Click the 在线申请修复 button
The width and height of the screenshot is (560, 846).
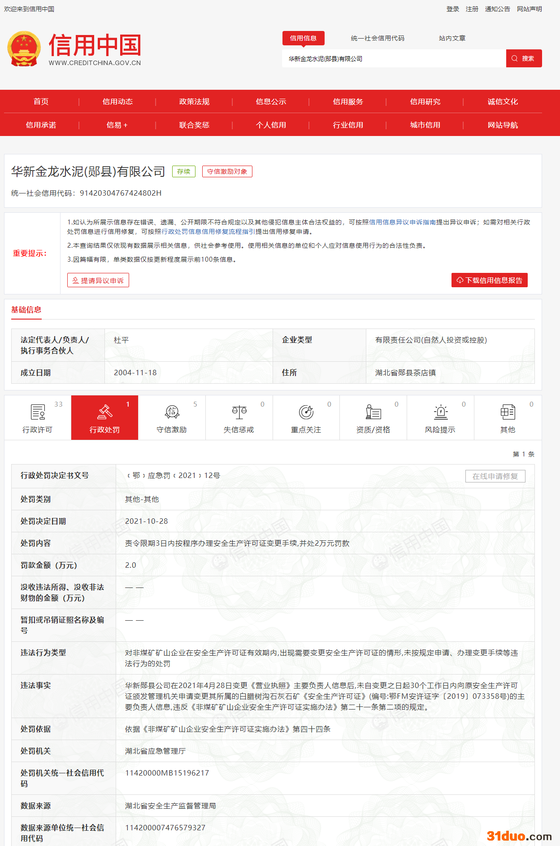pos(495,476)
